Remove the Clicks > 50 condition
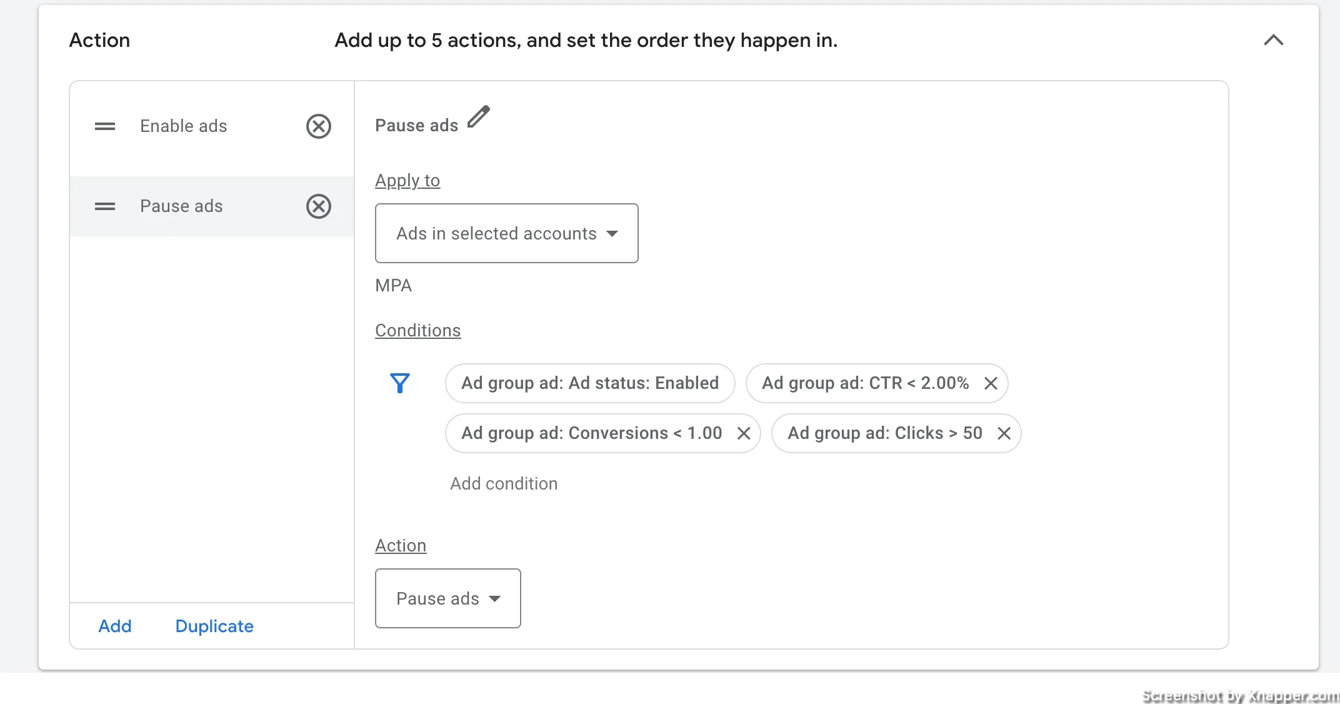Screen dimensions: 1340x704 pyautogui.click(x=1004, y=433)
